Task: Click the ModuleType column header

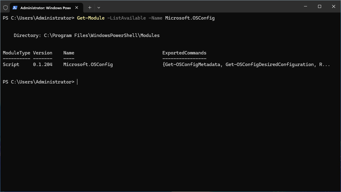Action: tap(16, 53)
